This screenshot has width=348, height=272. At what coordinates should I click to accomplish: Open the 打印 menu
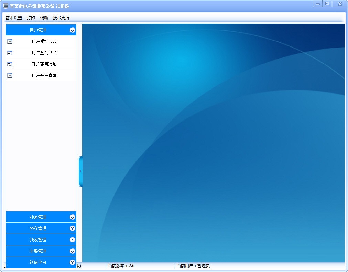[31, 18]
